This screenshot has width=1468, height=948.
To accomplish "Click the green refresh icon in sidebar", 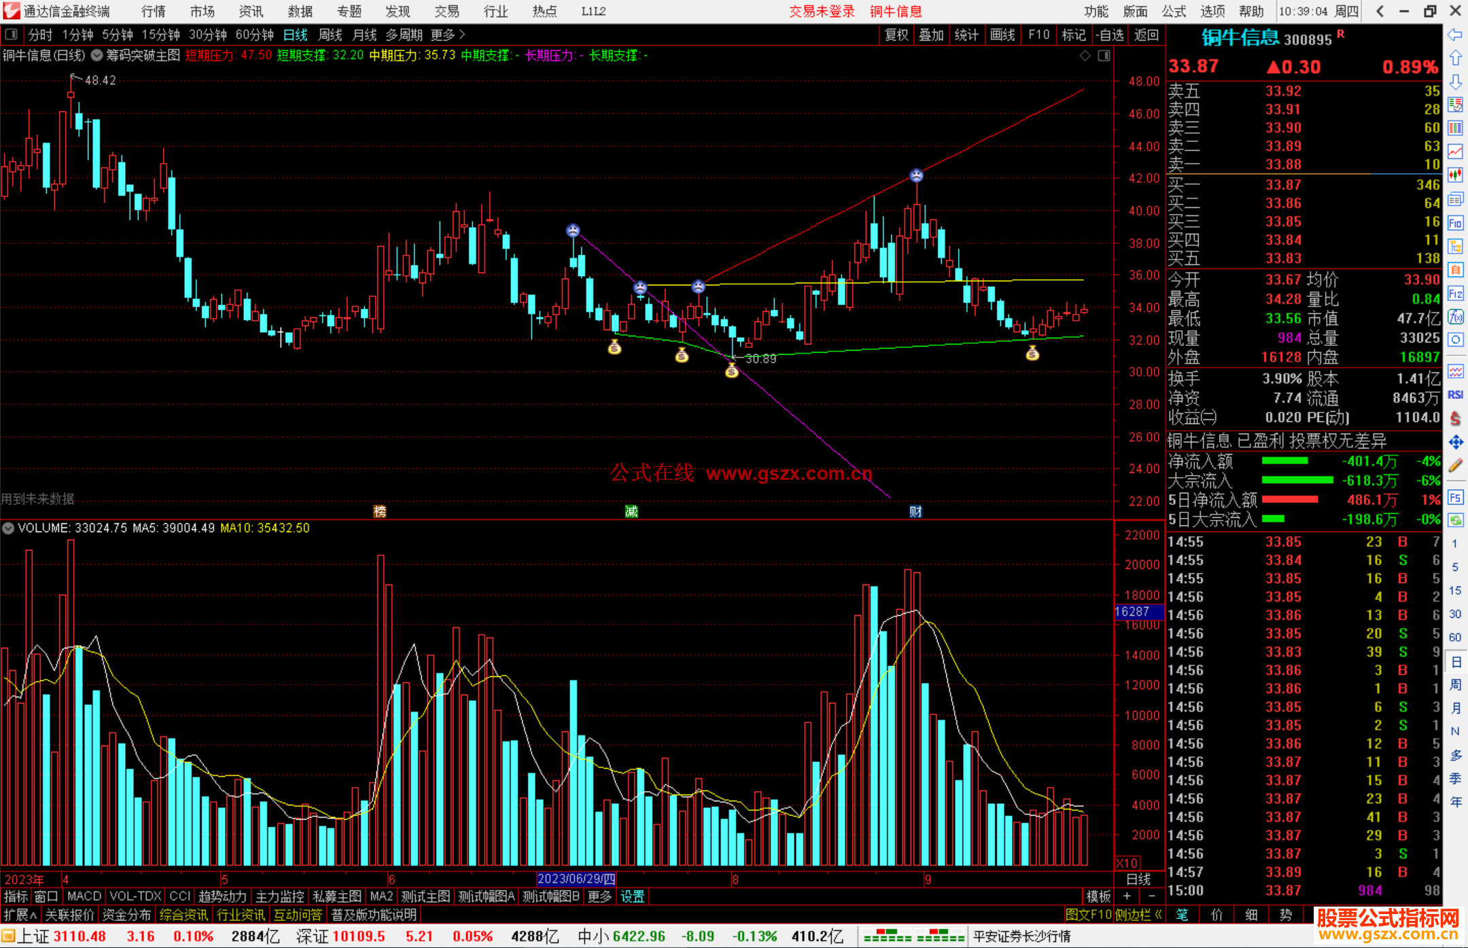I will click(1455, 521).
